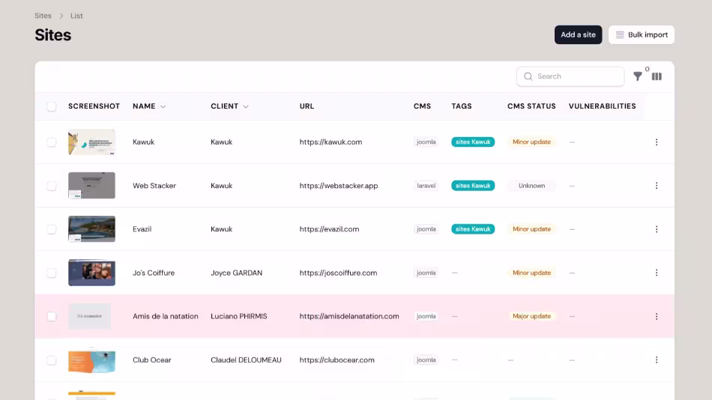The image size is (712, 400).
Task: Click the 'No screenshot' placeholder thumbnail
Action: point(89,316)
